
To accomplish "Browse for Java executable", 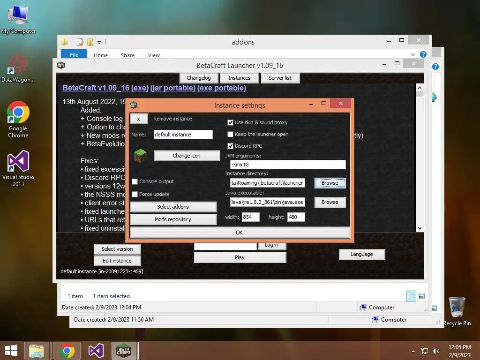I will point(330,202).
